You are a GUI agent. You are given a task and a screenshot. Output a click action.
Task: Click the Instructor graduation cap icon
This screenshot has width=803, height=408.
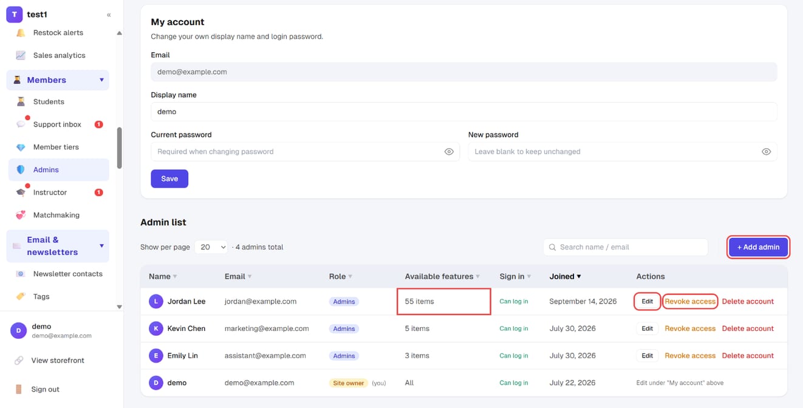coord(21,192)
